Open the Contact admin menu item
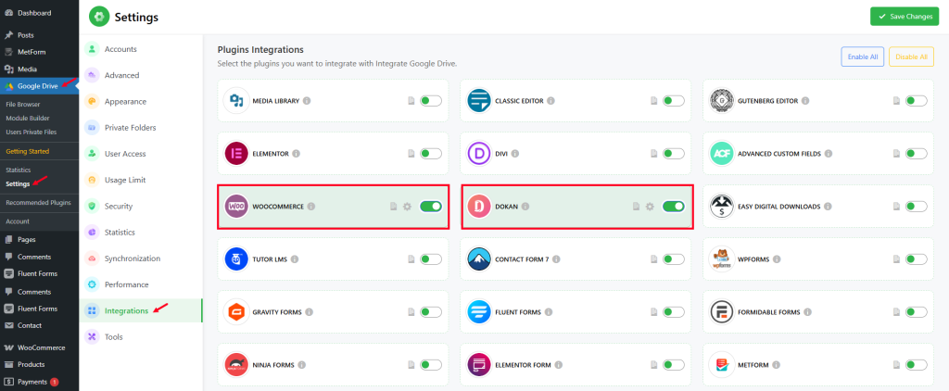This screenshot has width=949, height=391. tap(39, 325)
